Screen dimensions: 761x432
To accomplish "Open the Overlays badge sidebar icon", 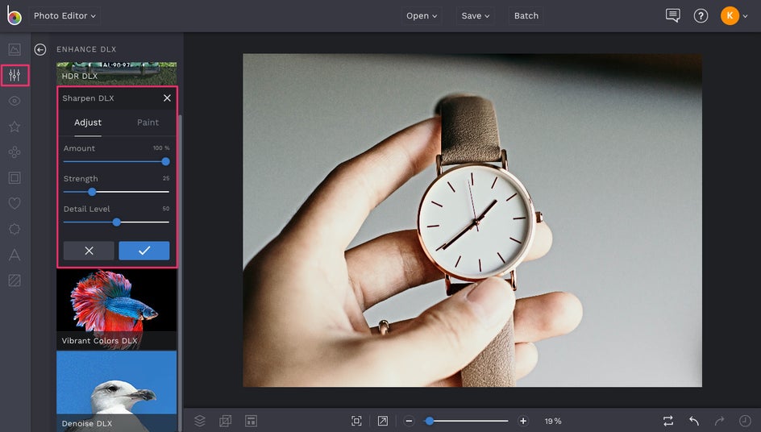I will 15,229.
